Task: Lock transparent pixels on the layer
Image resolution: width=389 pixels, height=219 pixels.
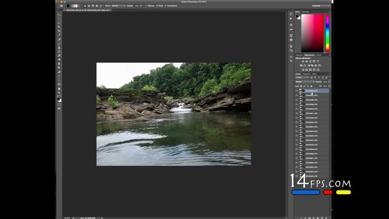Action: 301,86
